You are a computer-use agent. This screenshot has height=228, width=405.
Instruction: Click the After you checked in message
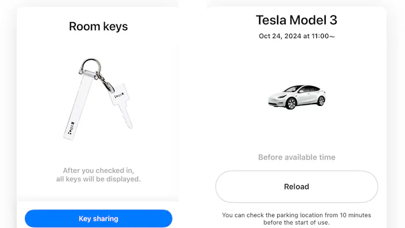tap(98, 175)
